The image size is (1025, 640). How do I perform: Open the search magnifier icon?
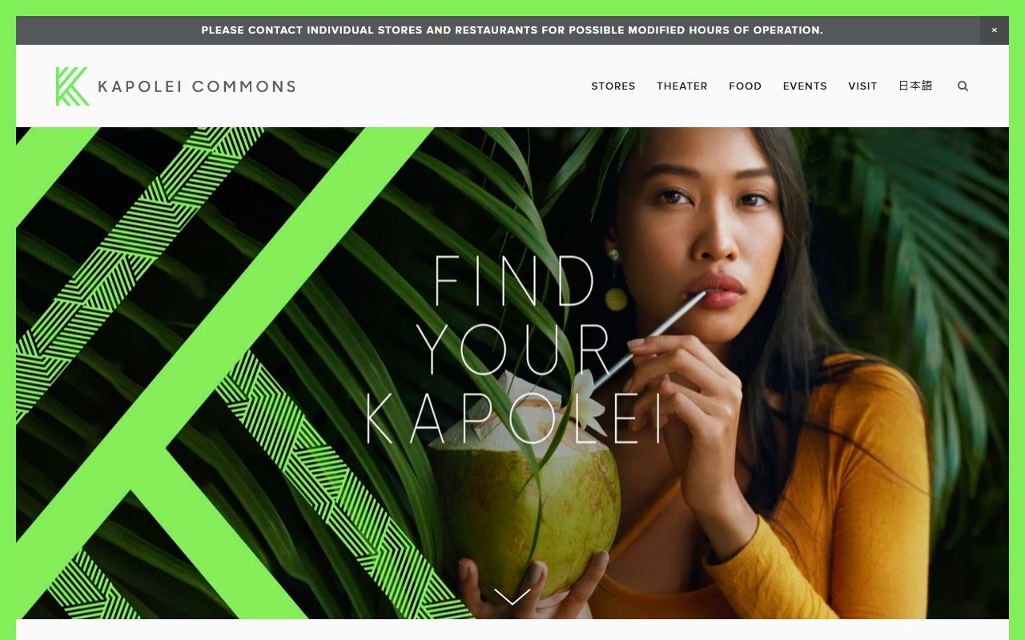point(963,86)
